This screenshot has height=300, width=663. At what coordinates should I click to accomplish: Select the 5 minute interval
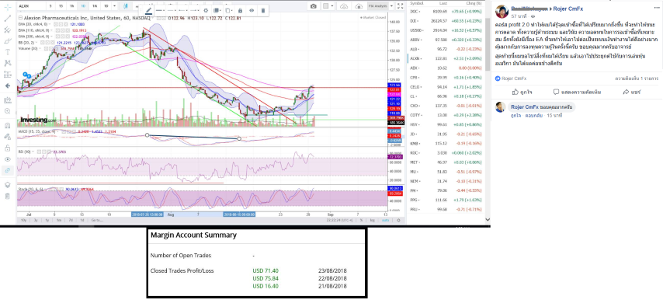point(50,6)
